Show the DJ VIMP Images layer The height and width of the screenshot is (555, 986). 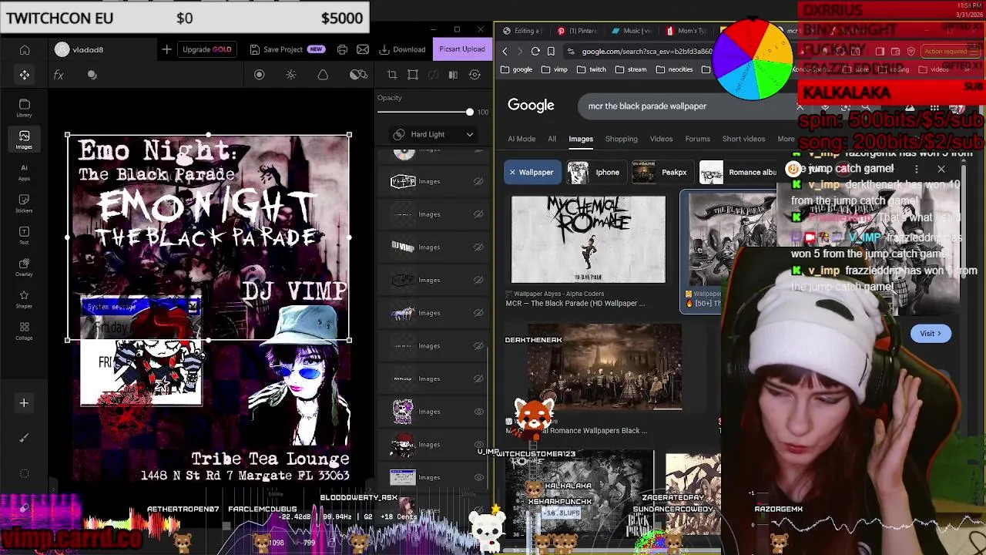click(478, 247)
